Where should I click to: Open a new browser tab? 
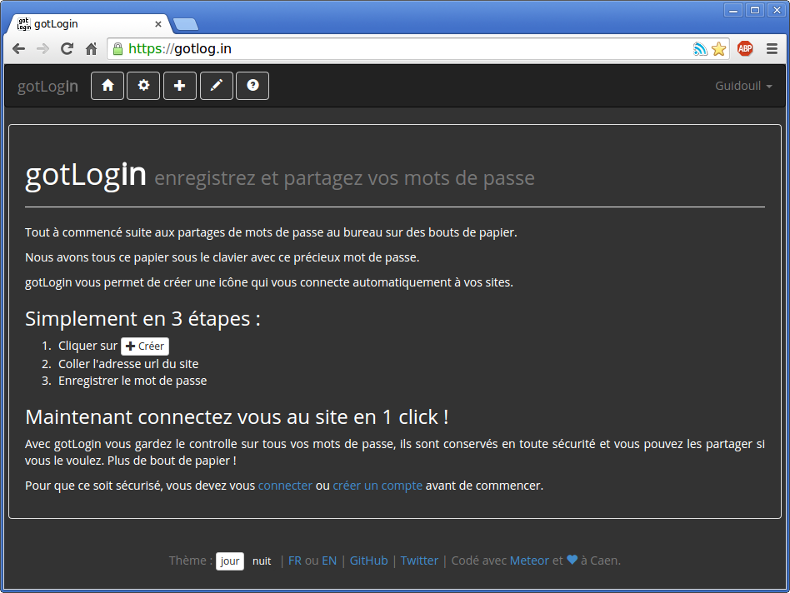[185, 24]
